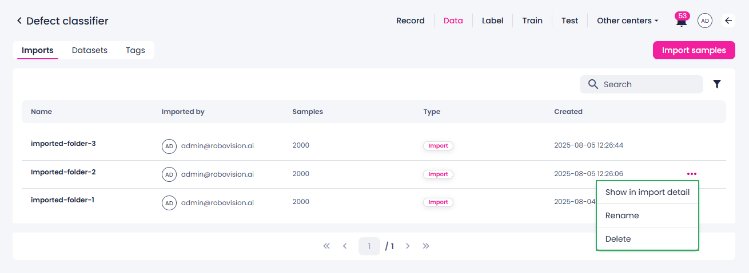The height and width of the screenshot is (273, 749).
Task: Click the page number input box
Action: [369, 246]
